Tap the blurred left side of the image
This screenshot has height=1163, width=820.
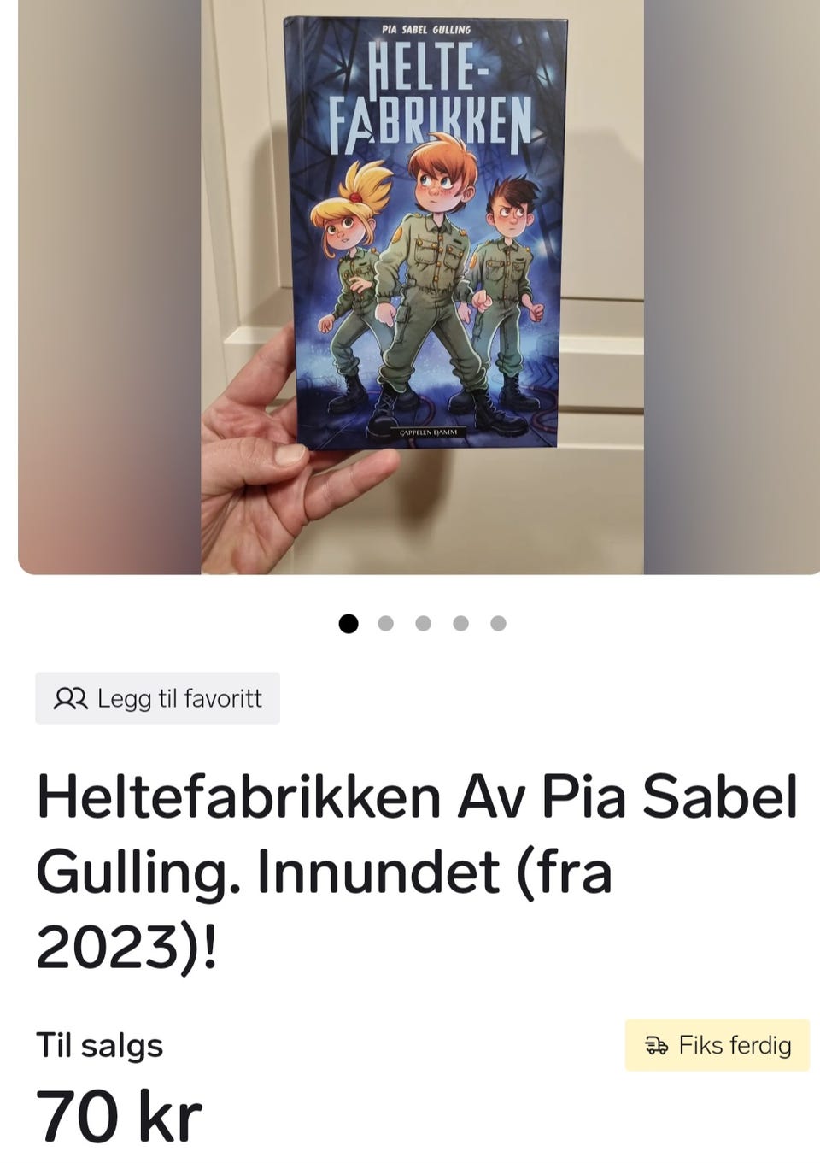click(x=109, y=286)
